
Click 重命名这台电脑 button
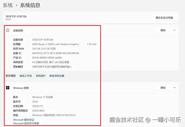click(x=164, y=18)
